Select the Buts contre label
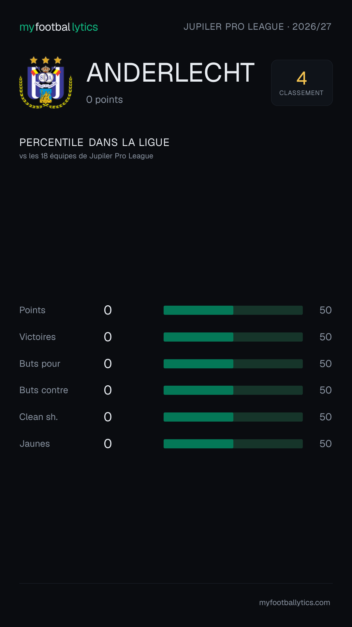 click(x=44, y=390)
